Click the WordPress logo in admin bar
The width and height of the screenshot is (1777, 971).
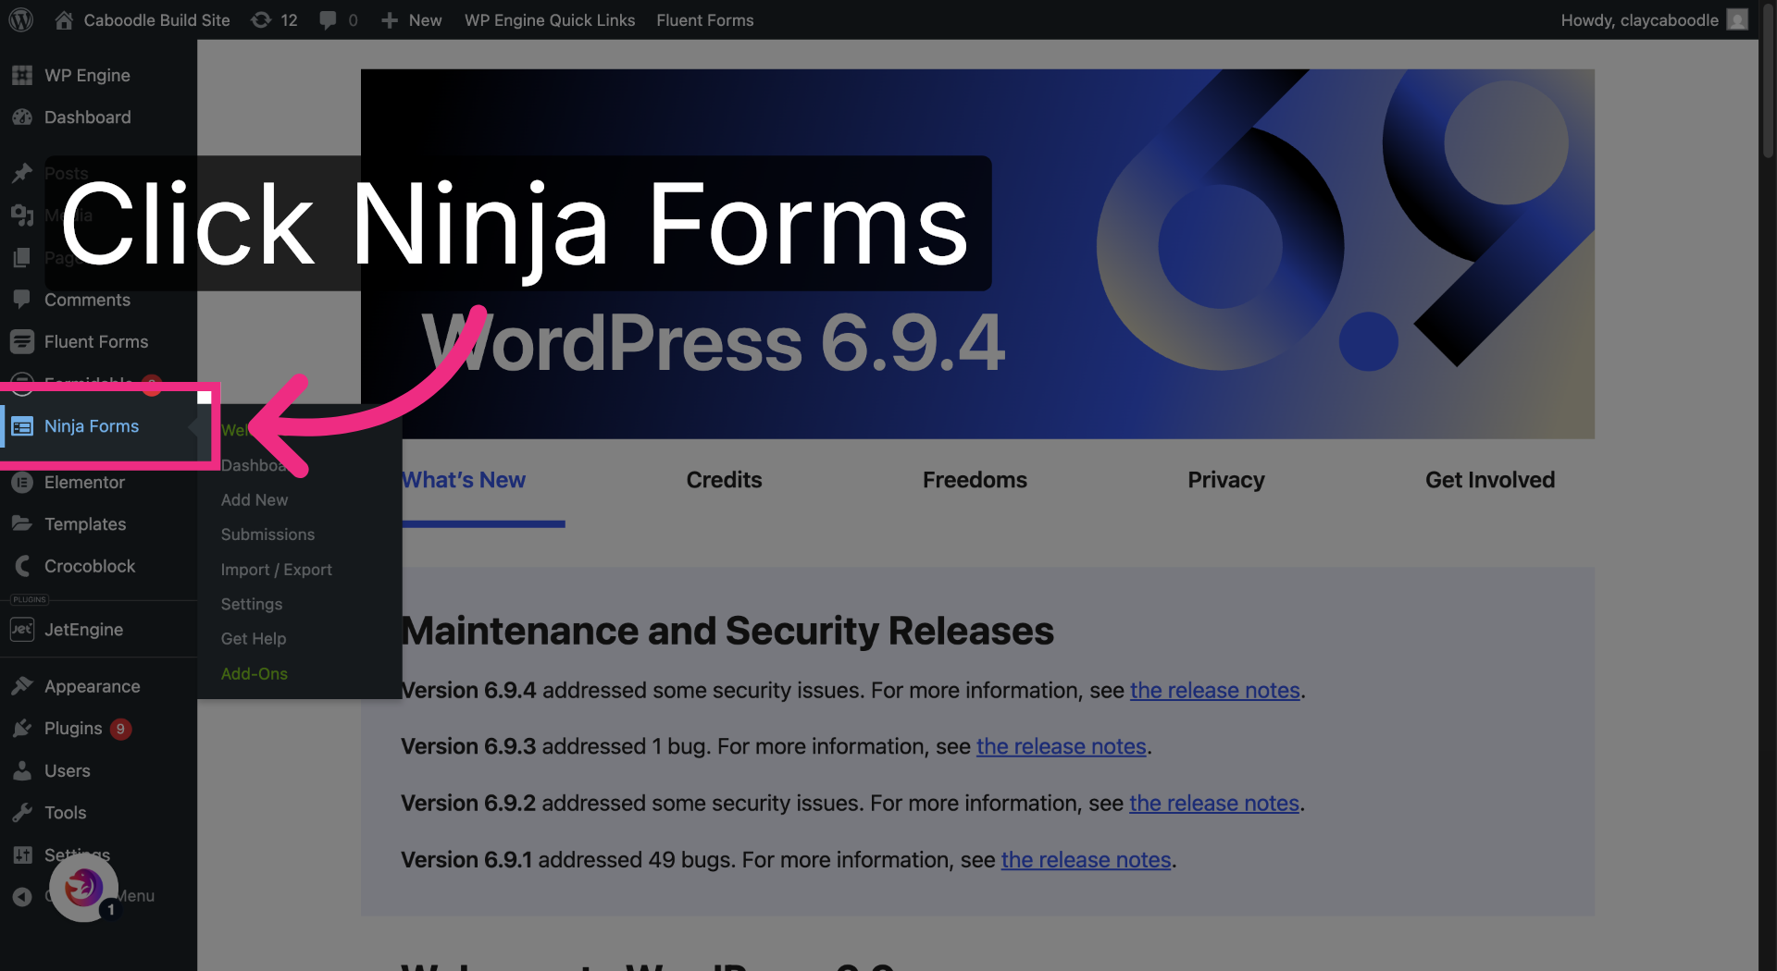click(x=21, y=19)
